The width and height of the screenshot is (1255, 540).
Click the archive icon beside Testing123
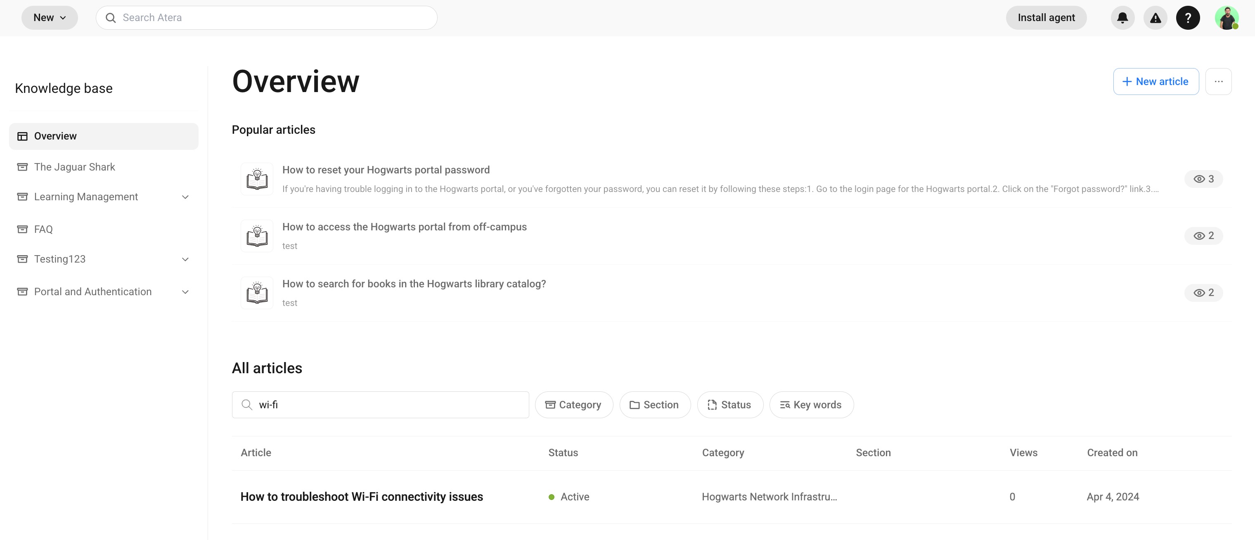[x=22, y=259]
